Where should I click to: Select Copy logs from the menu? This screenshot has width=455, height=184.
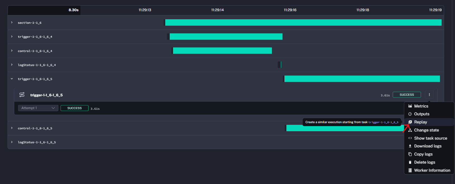click(x=423, y=154)
